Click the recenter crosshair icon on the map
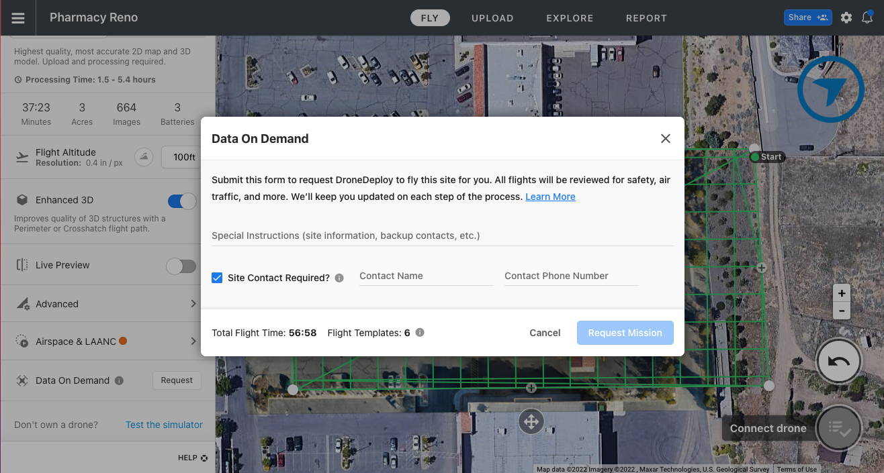The image size is (884, 473). (531, 421)
